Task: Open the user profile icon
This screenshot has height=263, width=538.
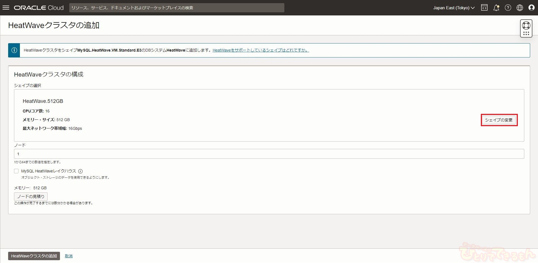Action: [x=531, y=8]
